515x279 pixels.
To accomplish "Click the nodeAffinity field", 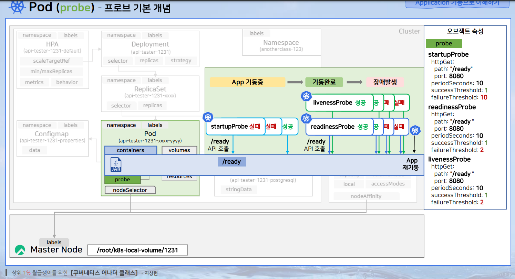I will tap(366, 196).
